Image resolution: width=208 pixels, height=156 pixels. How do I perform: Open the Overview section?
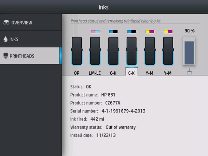pos(31,22)
